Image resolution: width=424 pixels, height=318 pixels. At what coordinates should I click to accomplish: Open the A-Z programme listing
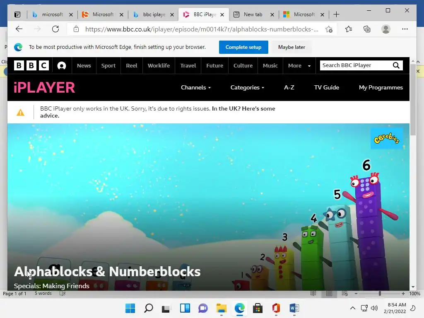289,88
